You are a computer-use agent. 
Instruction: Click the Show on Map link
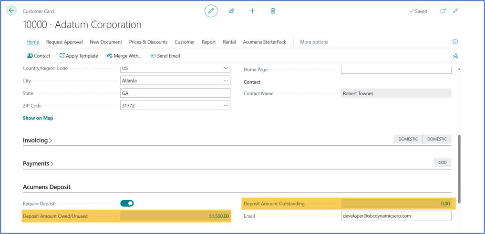[38, 118]
